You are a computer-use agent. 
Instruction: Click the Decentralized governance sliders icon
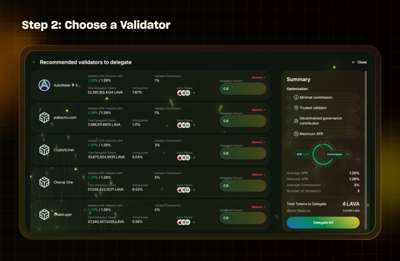pyautogui.click(x=296, y=121)
